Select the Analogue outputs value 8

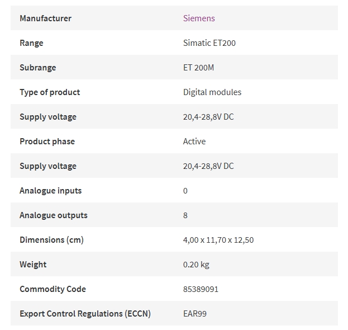[185, 215]
